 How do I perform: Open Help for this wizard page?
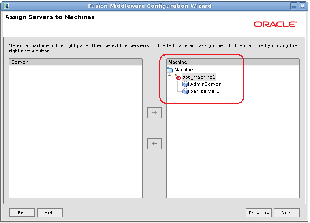pyautogui.click(x=50, y=213)
